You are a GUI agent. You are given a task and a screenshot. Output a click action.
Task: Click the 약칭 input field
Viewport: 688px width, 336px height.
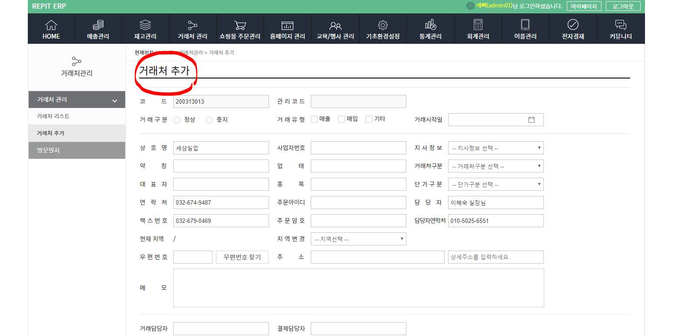point(221,166)
